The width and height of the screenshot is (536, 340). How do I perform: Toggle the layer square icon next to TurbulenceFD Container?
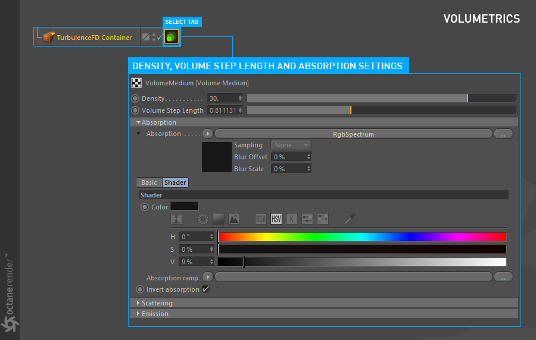click(146, 37)
